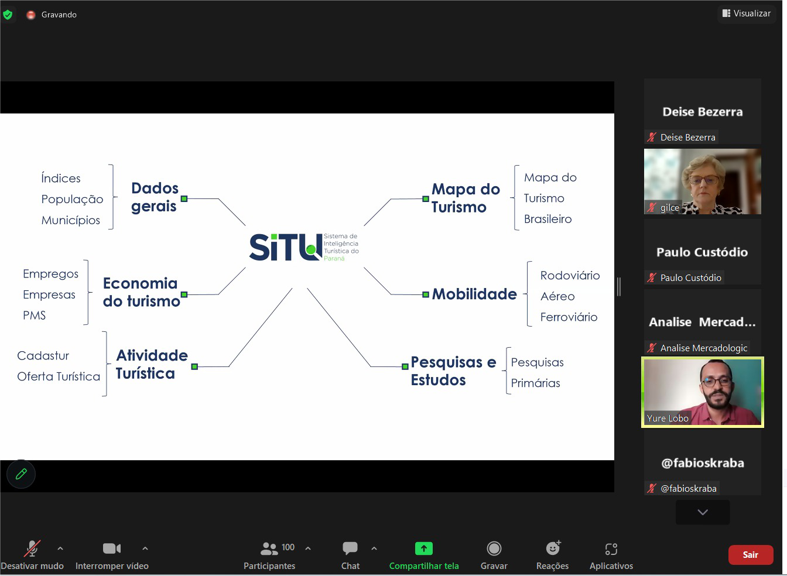
Task: Click the 'Aéreo' text in slide
Action: click(557, 296)
